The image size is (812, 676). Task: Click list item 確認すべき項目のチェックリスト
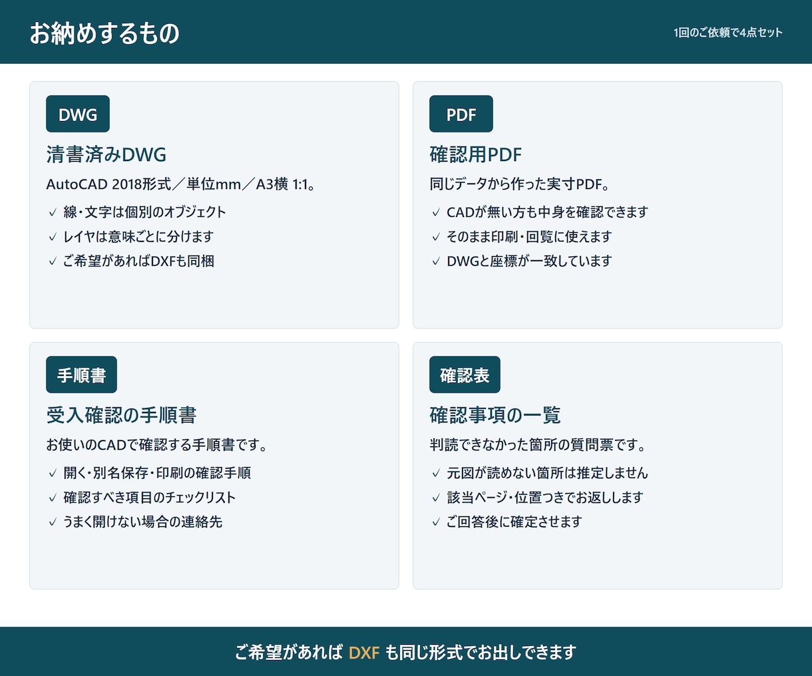(x=150, y=498)
